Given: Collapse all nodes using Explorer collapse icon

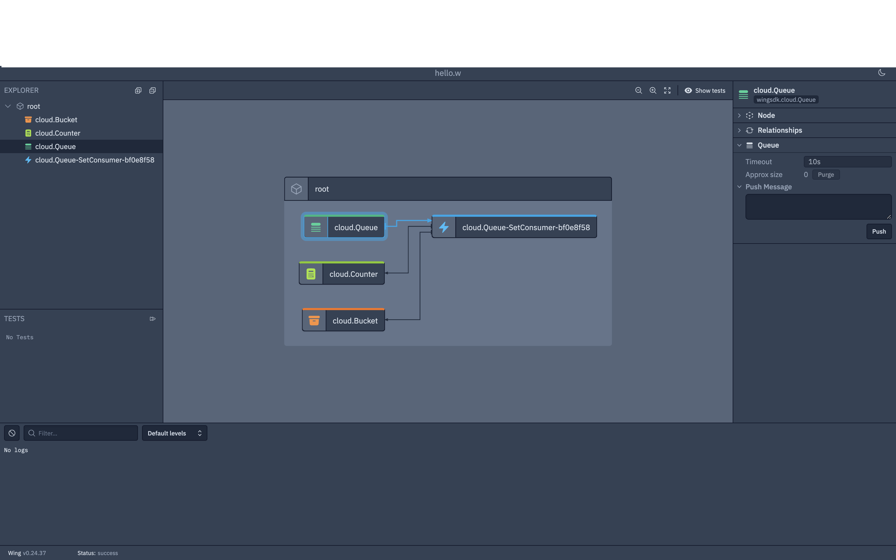Looking at the screenshot, I should click(152, 90).
